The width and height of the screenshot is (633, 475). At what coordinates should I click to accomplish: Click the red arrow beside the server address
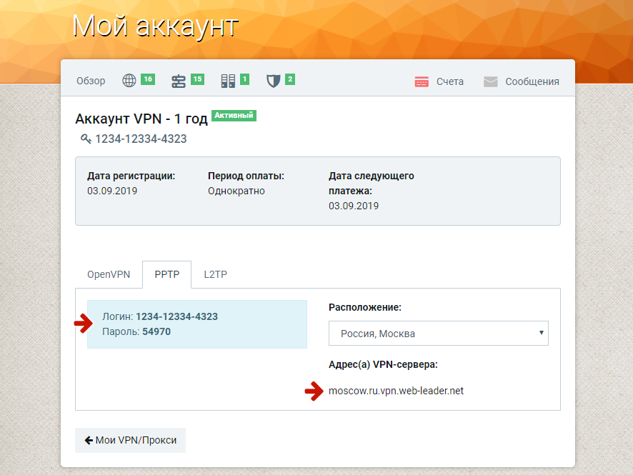point(313,391)
